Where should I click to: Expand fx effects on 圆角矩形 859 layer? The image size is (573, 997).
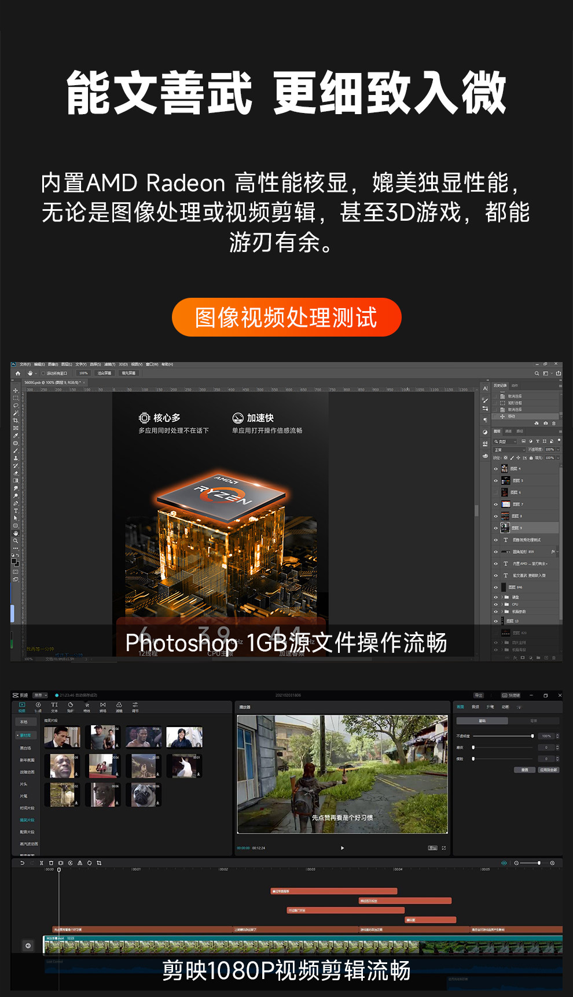tap(557, 552)
